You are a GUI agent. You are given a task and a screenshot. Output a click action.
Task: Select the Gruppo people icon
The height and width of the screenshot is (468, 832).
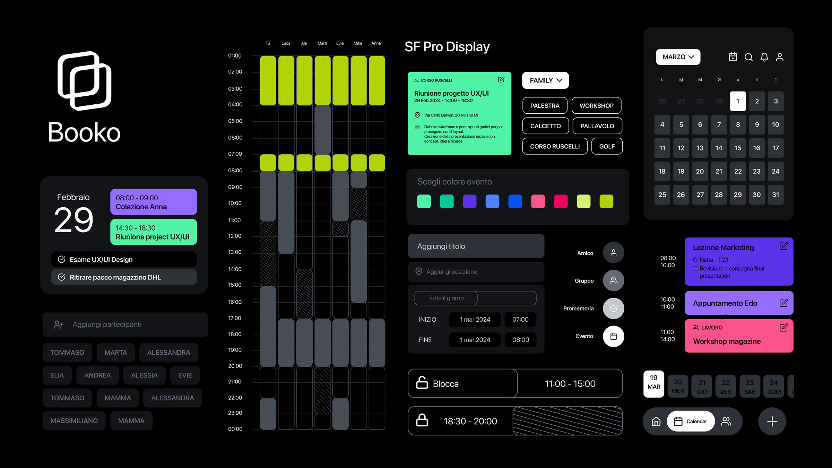pos(614,280)
